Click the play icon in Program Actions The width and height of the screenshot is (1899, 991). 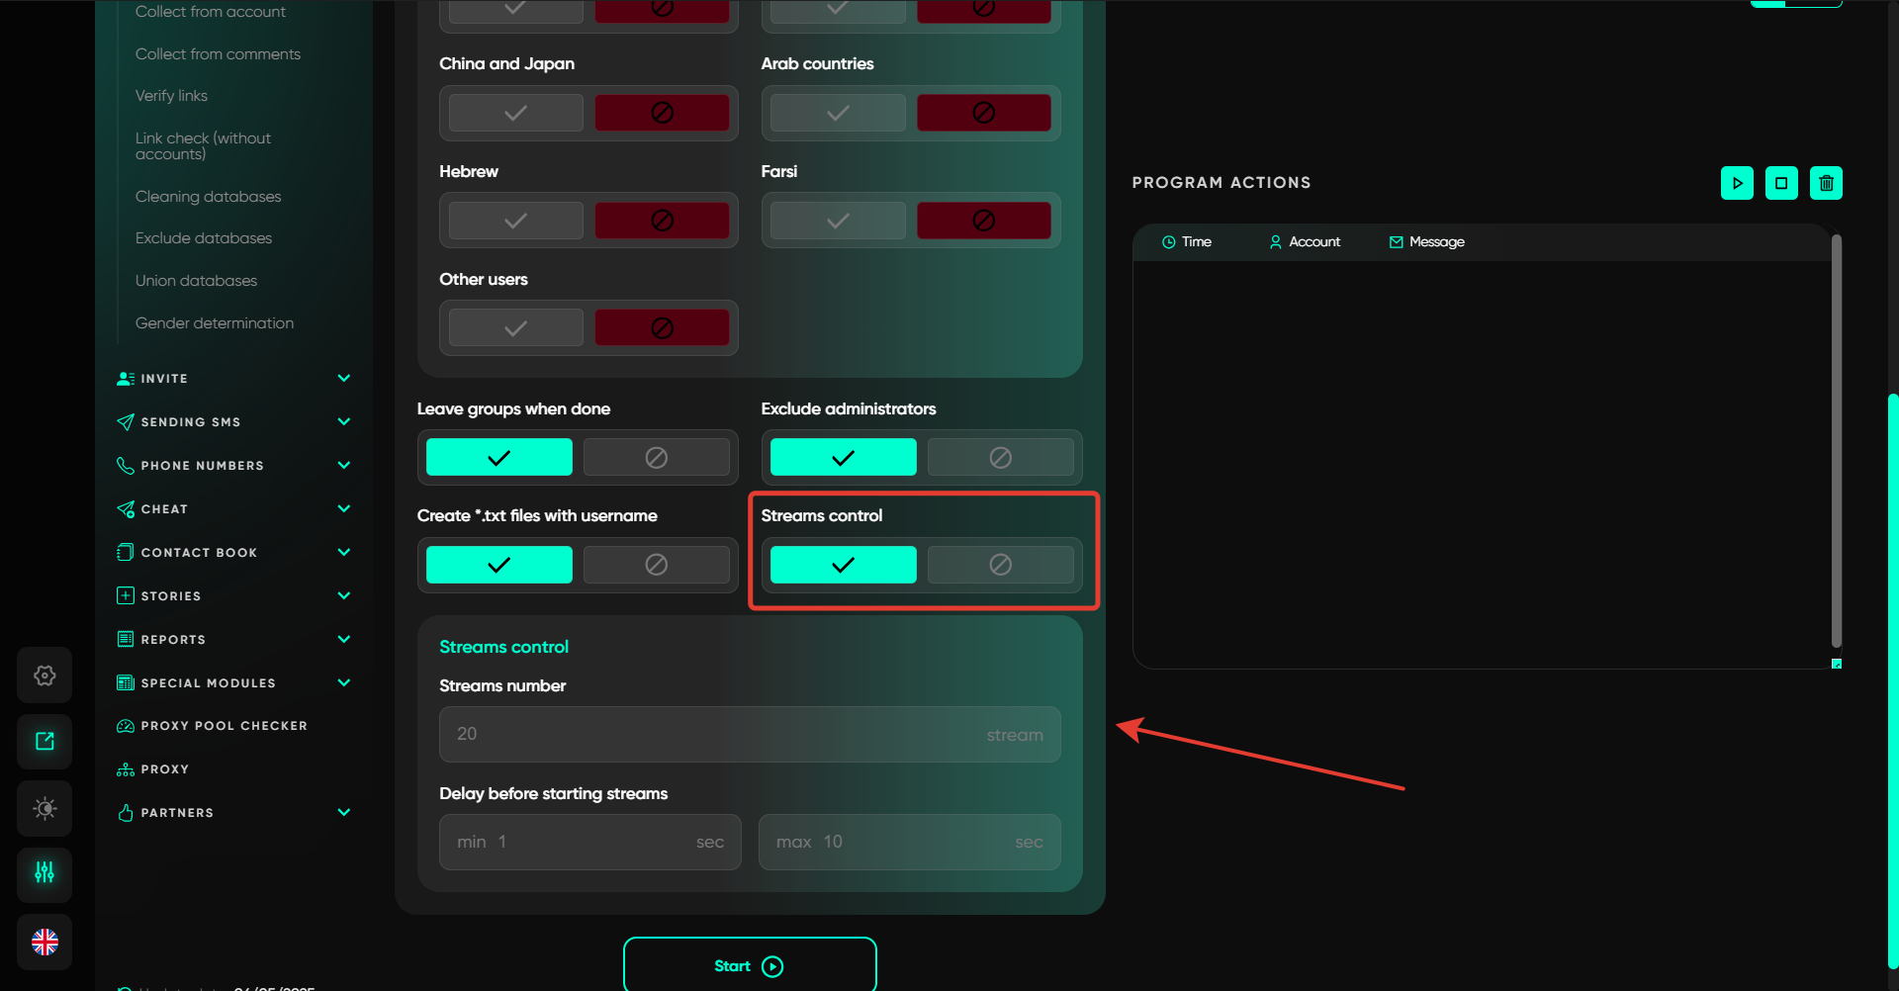tap(1737, 183)
